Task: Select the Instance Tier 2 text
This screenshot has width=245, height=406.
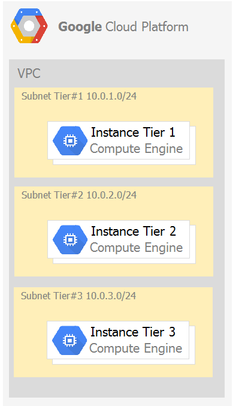Action: (x=134, y=231)
